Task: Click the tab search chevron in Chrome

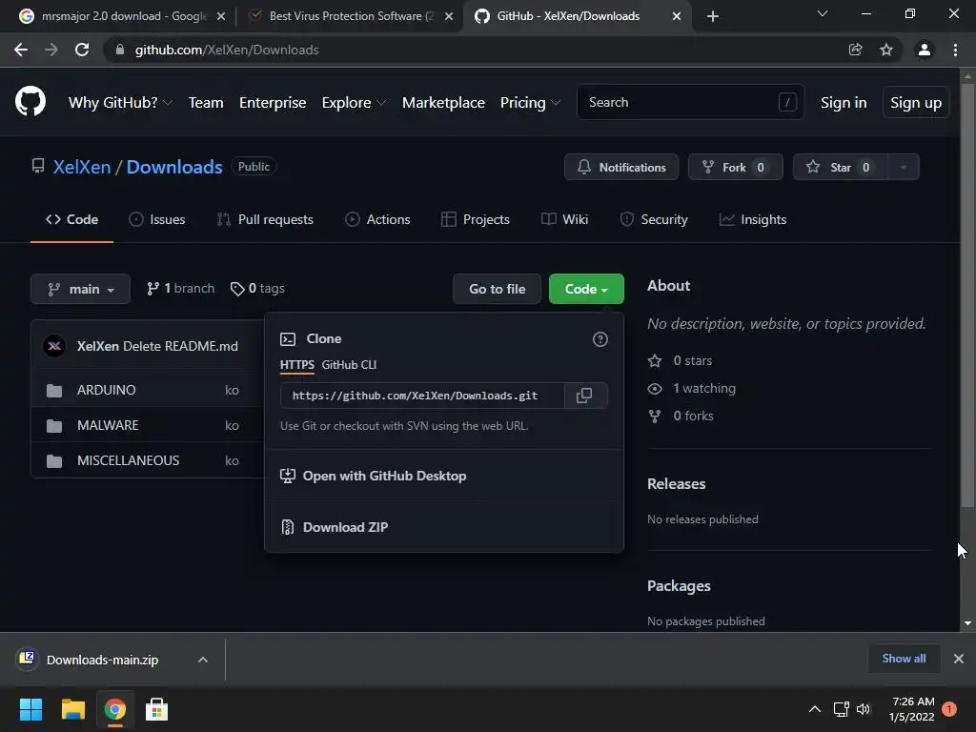Action: coord(823,13)
